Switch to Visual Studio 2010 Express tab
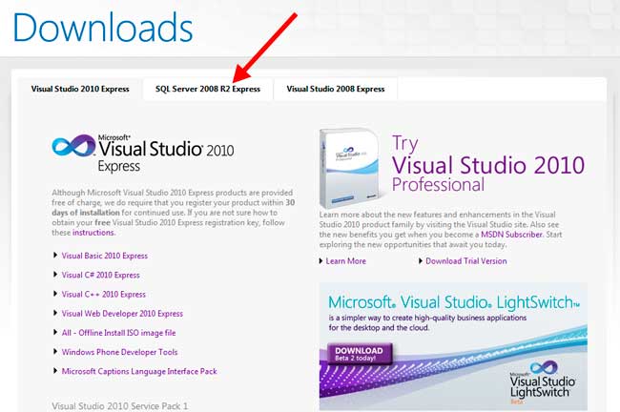 pos(80,89)
